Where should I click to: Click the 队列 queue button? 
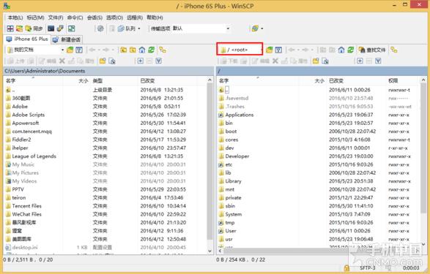tap(127, 28)
